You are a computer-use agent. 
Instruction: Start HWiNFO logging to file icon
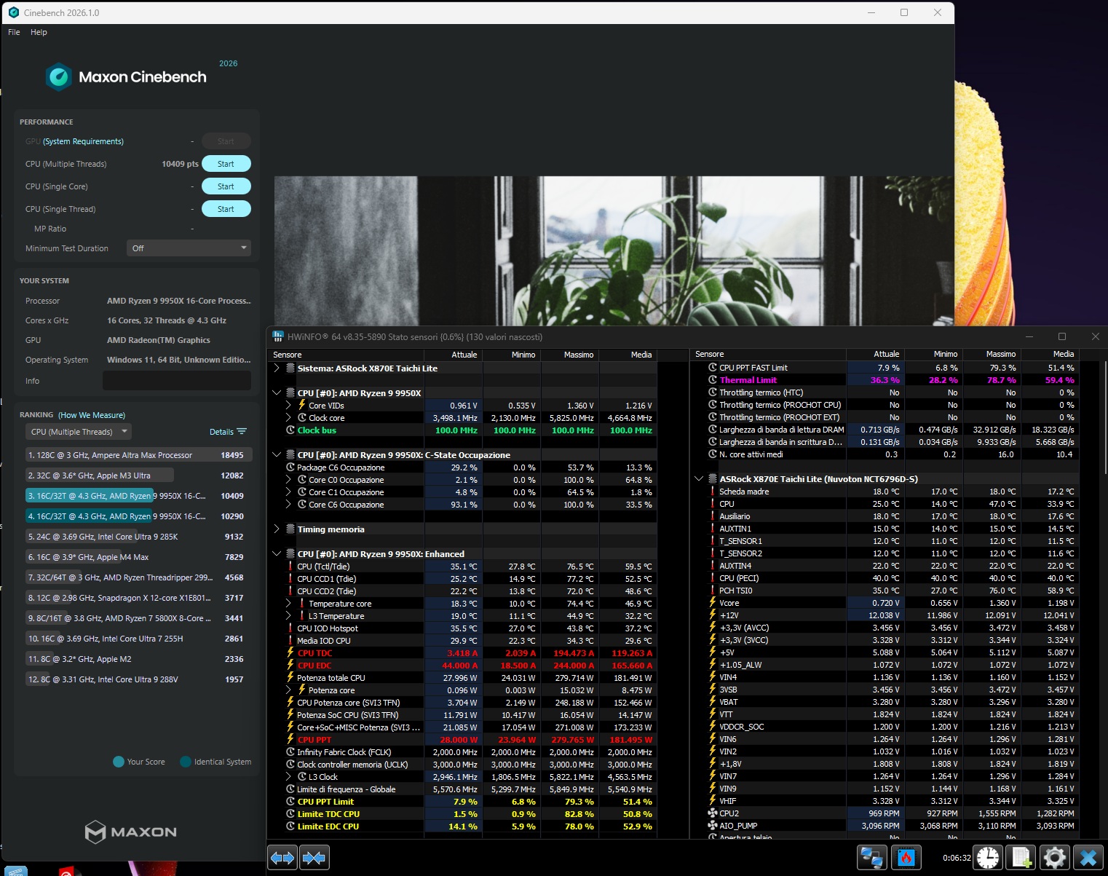[x=1021, y=858]
